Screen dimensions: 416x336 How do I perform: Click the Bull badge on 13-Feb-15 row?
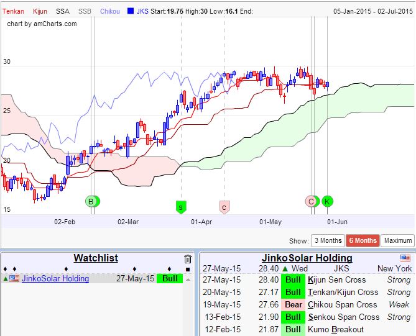(293, 317)
